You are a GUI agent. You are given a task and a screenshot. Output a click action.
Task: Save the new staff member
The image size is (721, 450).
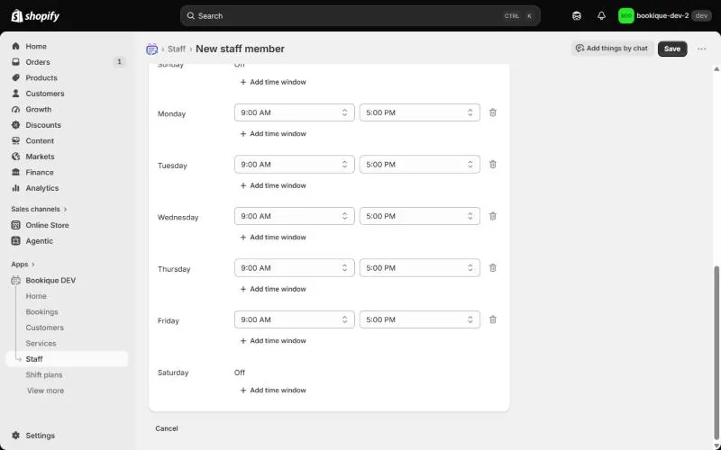672,49
